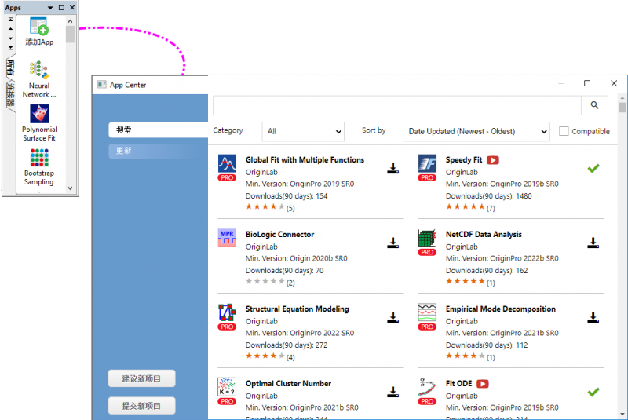This screenshot has width=628, height=420.
Task: Open BioLogic Connector MPR thumbnail icon
Action: [x=227, y=238]
